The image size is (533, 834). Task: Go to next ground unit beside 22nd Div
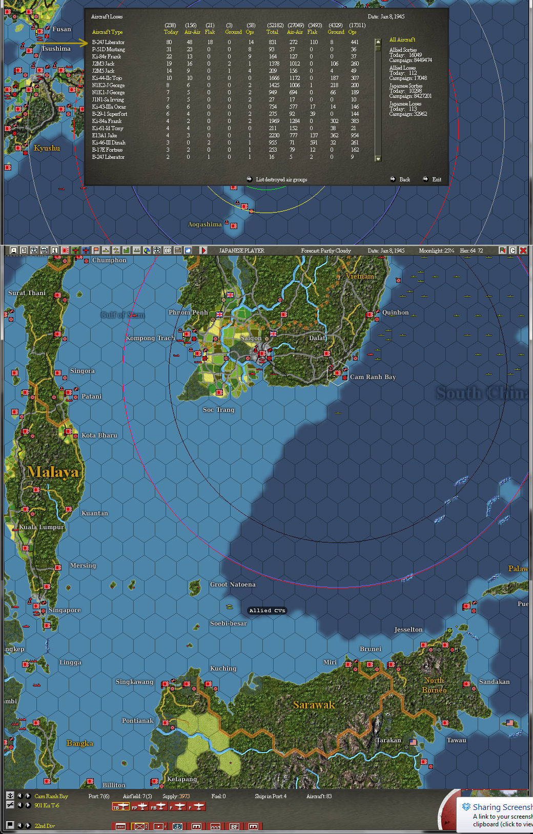click(x=28, y=825)
